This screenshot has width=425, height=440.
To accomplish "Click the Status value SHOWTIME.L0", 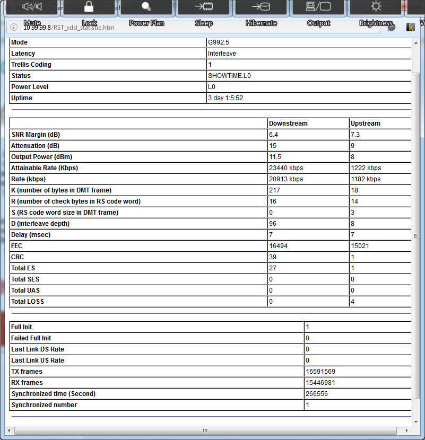I will [x=229, y=76].
